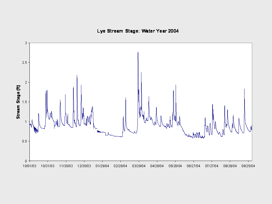Screen dimensions: 272x204
Task: Select the 04/28/04 date label
Action: (157, 166)
